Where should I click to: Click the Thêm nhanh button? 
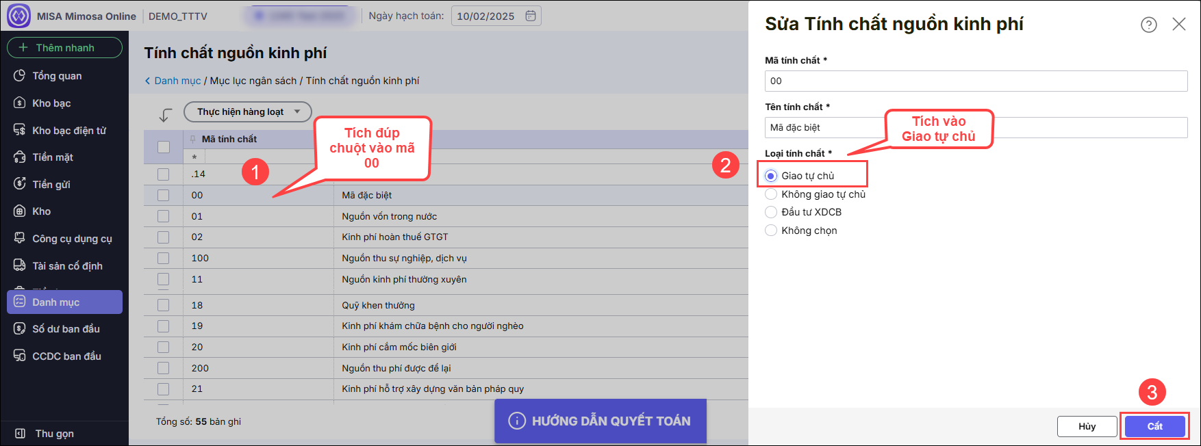click(65, 47)
